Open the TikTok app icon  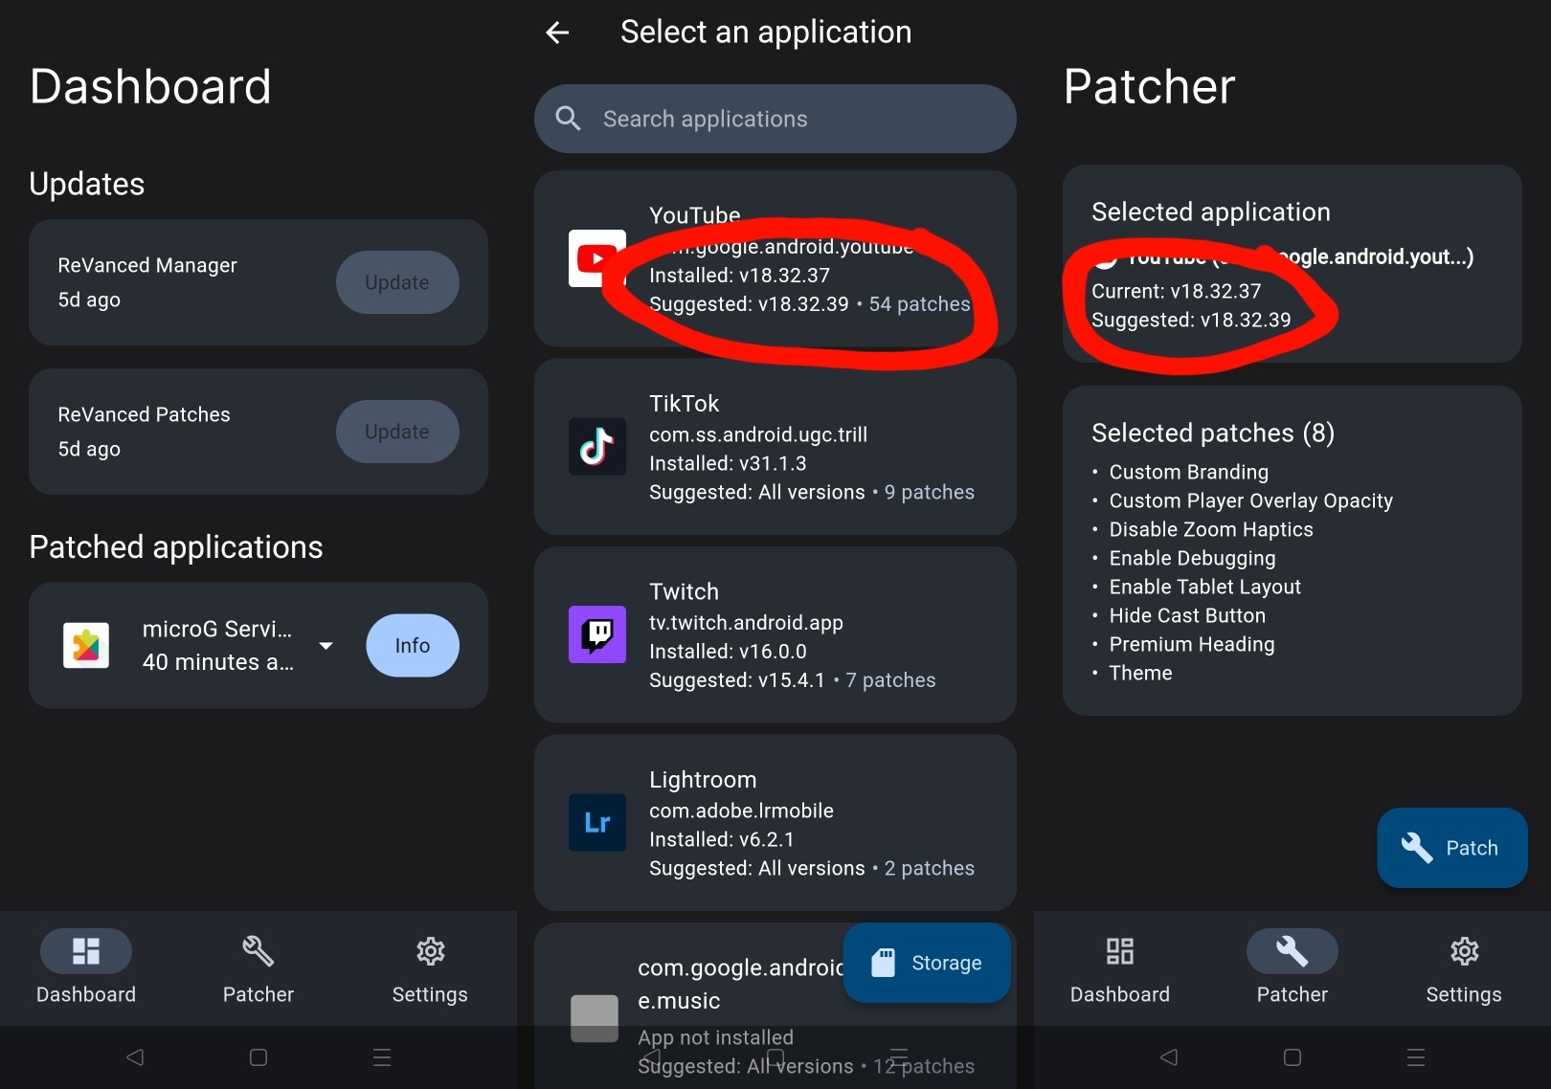coord(596,446)
